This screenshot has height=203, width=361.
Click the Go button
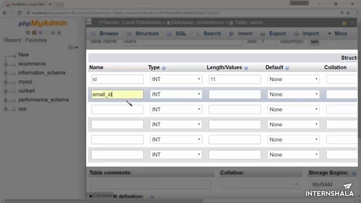[315, 41]
